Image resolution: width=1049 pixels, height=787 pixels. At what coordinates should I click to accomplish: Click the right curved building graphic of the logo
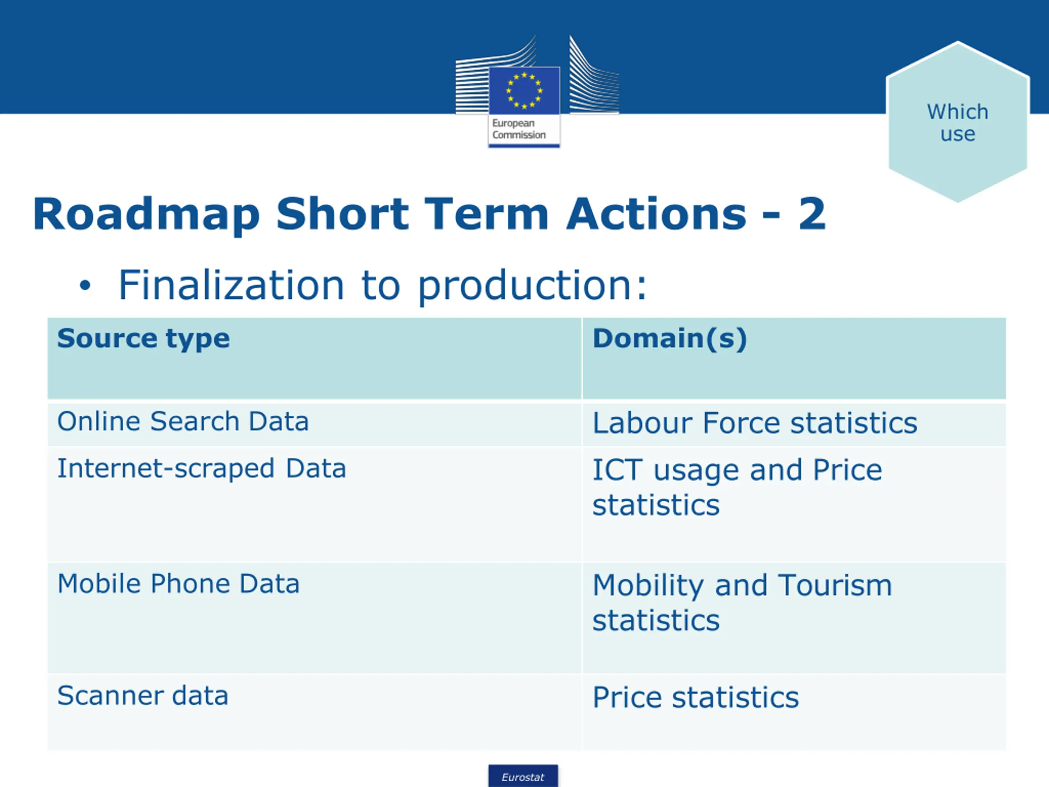pos(594,75)
